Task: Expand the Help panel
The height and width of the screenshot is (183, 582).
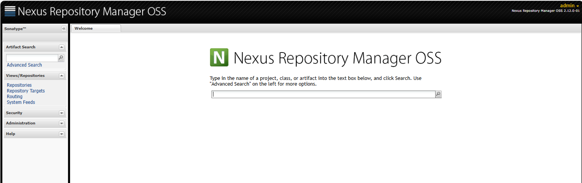Action: coord(62,134)
